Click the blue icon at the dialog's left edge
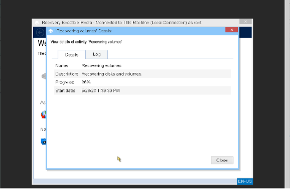The height and width of the screenshot is (189, 290). tap(43, 142)
